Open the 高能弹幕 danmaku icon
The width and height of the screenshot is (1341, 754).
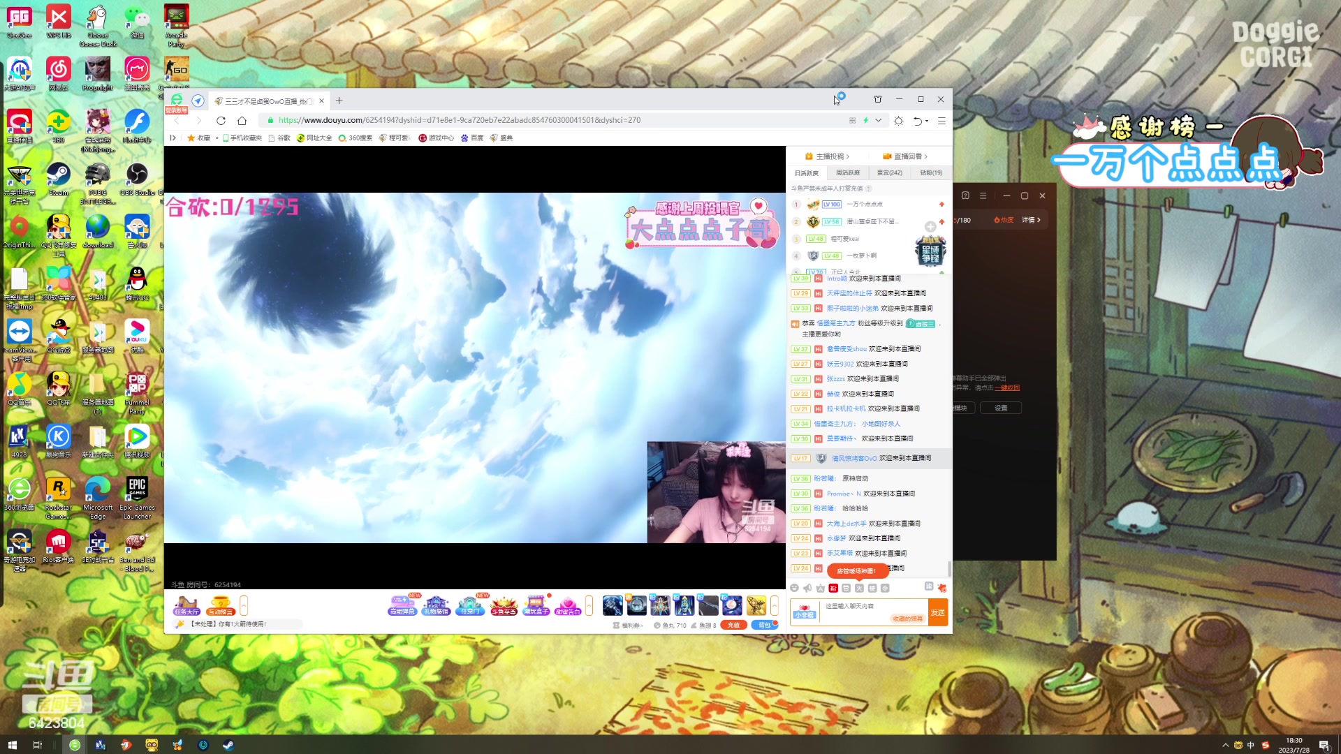(402, 605)
